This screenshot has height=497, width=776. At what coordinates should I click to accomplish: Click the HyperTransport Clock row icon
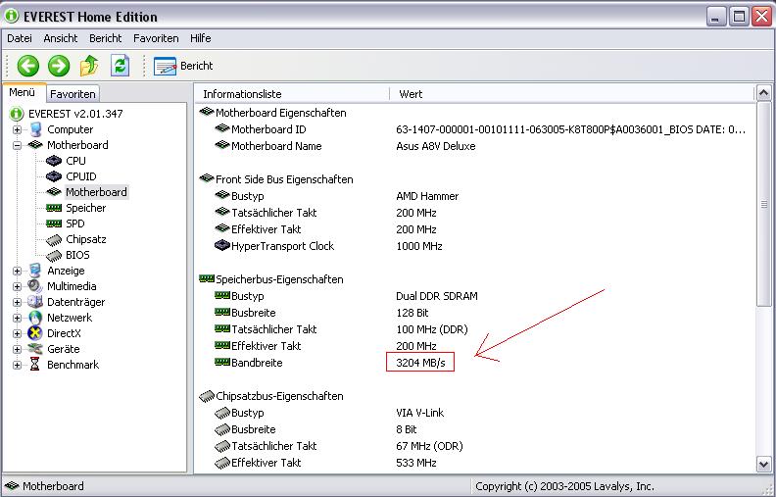pyautogui.click(x=222, y=245)
